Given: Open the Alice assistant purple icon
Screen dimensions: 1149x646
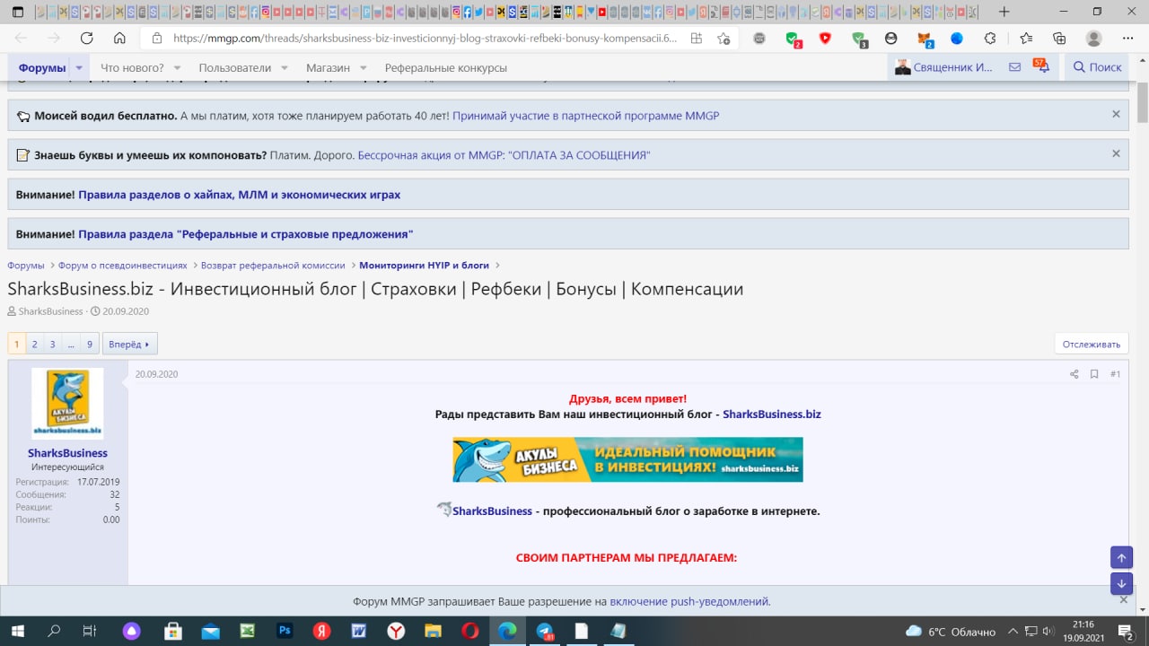Looking at the screenshot, I should (x=132, y=631).
